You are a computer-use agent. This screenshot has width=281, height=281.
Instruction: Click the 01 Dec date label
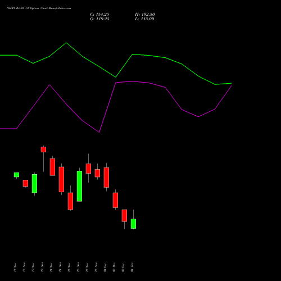(x=105, y=267)
